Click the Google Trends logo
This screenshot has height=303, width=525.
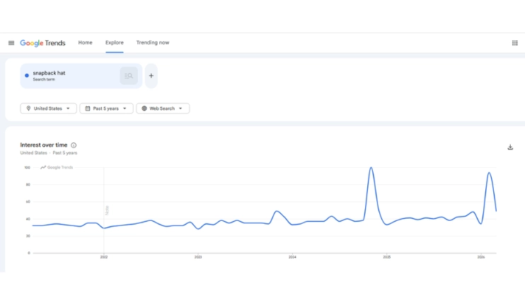click(42, 43)
